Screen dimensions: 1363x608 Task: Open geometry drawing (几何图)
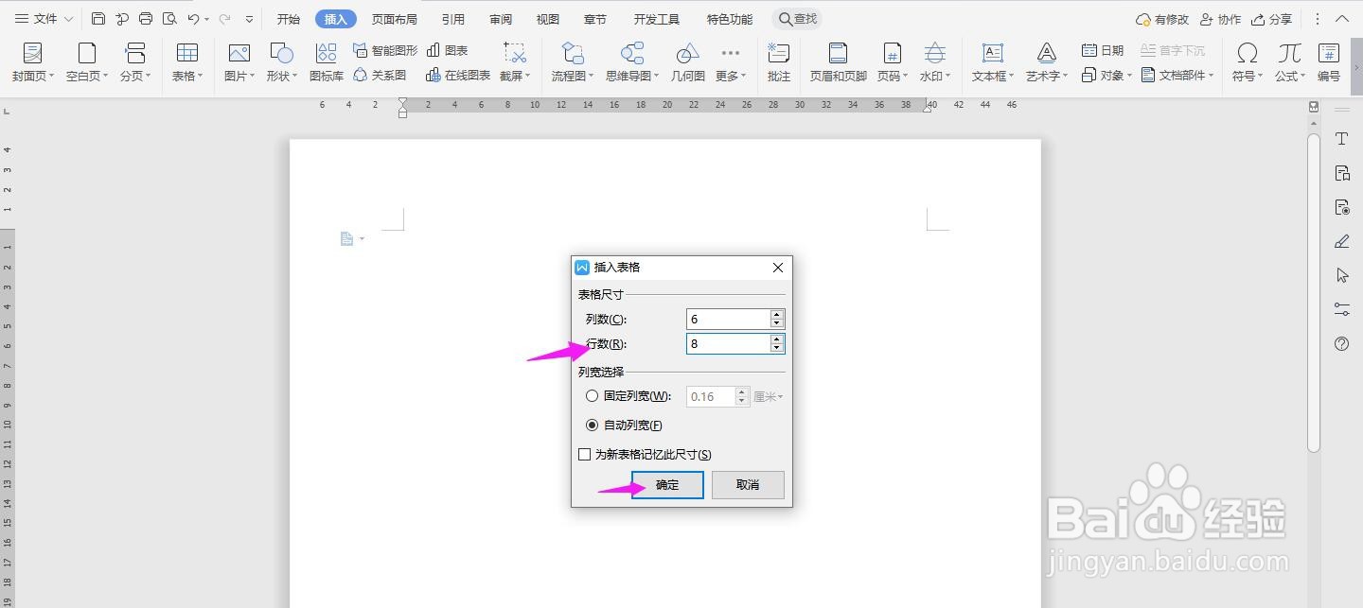[x=688, y=61]
